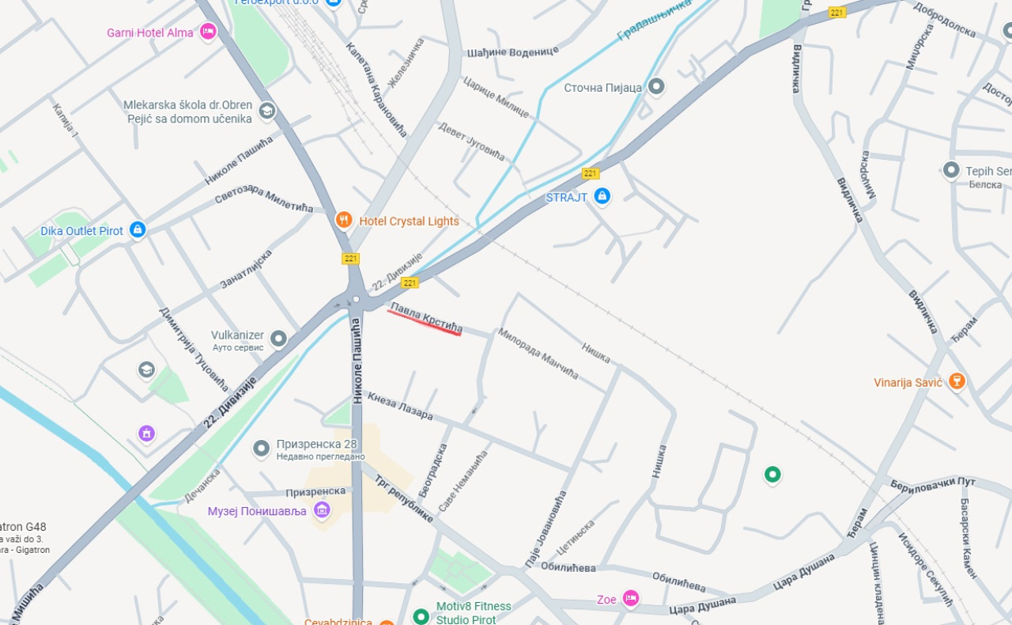The height and width of the screenshot is (625, 1012).
Task: Select the Hotel Crystal Lights restaurant marker
Action: 343,220
